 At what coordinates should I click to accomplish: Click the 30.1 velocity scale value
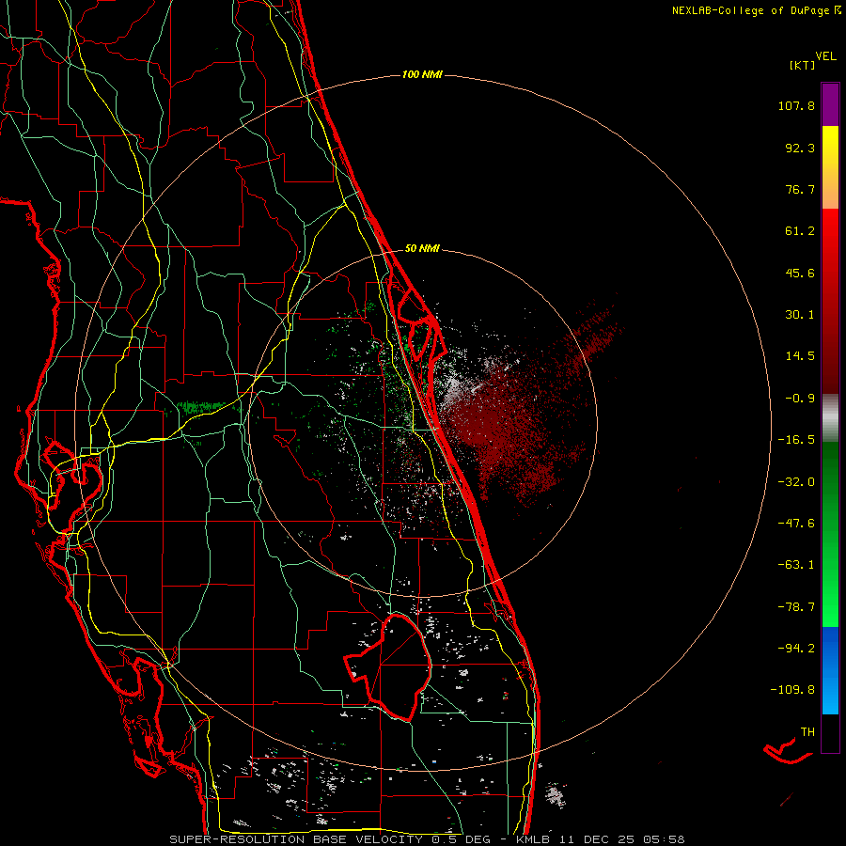pos(800,315)
